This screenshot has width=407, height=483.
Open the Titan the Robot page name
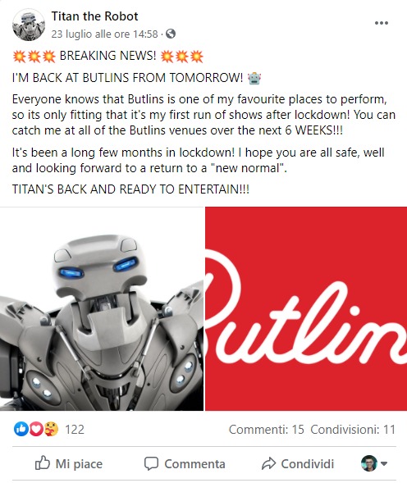(94, 16)
